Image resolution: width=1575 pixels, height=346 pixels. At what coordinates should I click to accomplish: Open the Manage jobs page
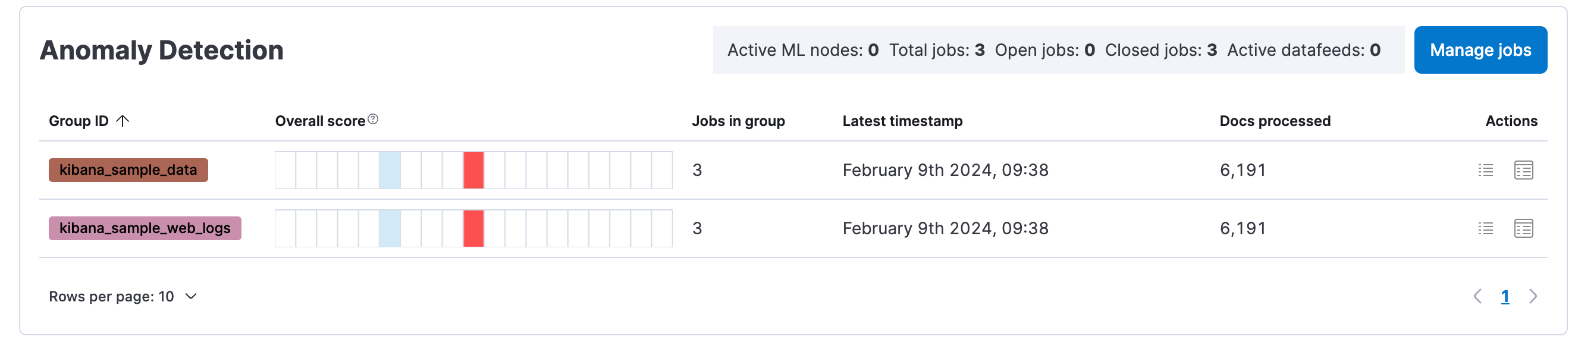coord(1480,50)
